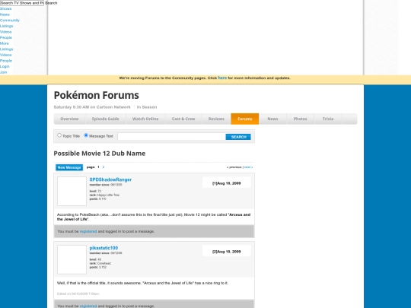Click the next page link
This screenshot has height=308, width=411.
point(248,167)
